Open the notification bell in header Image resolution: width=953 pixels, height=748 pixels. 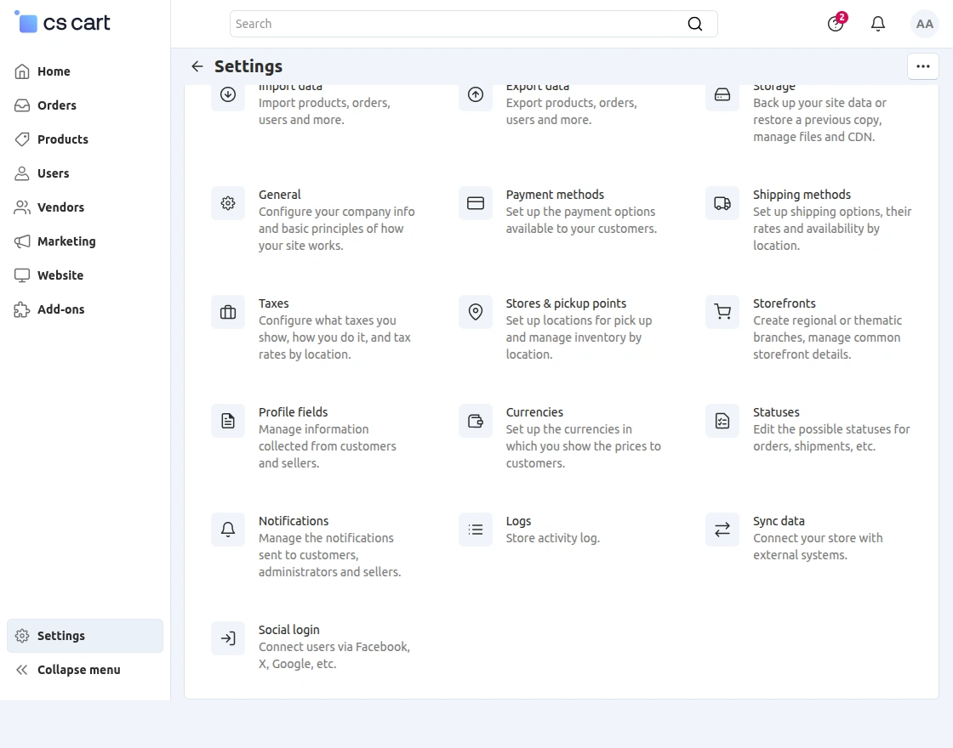click(878, 24)
